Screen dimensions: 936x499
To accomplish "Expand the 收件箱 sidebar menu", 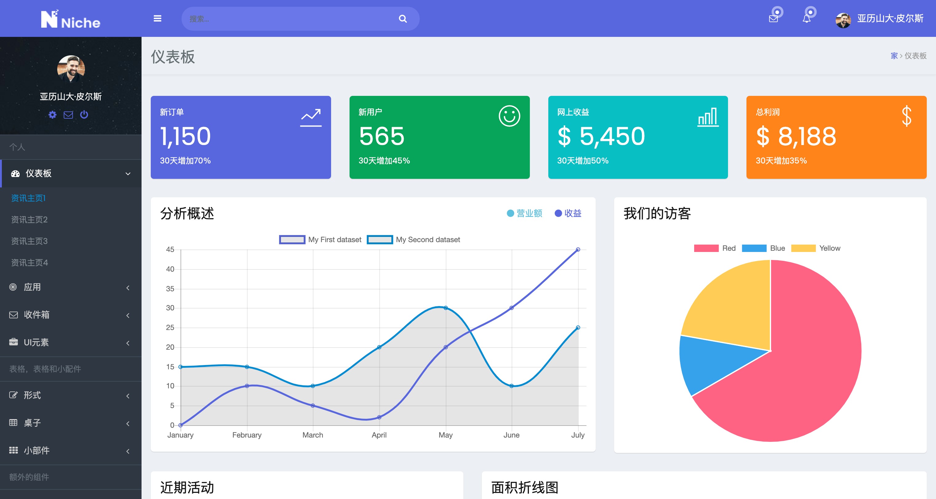I will tap(71, 315).
